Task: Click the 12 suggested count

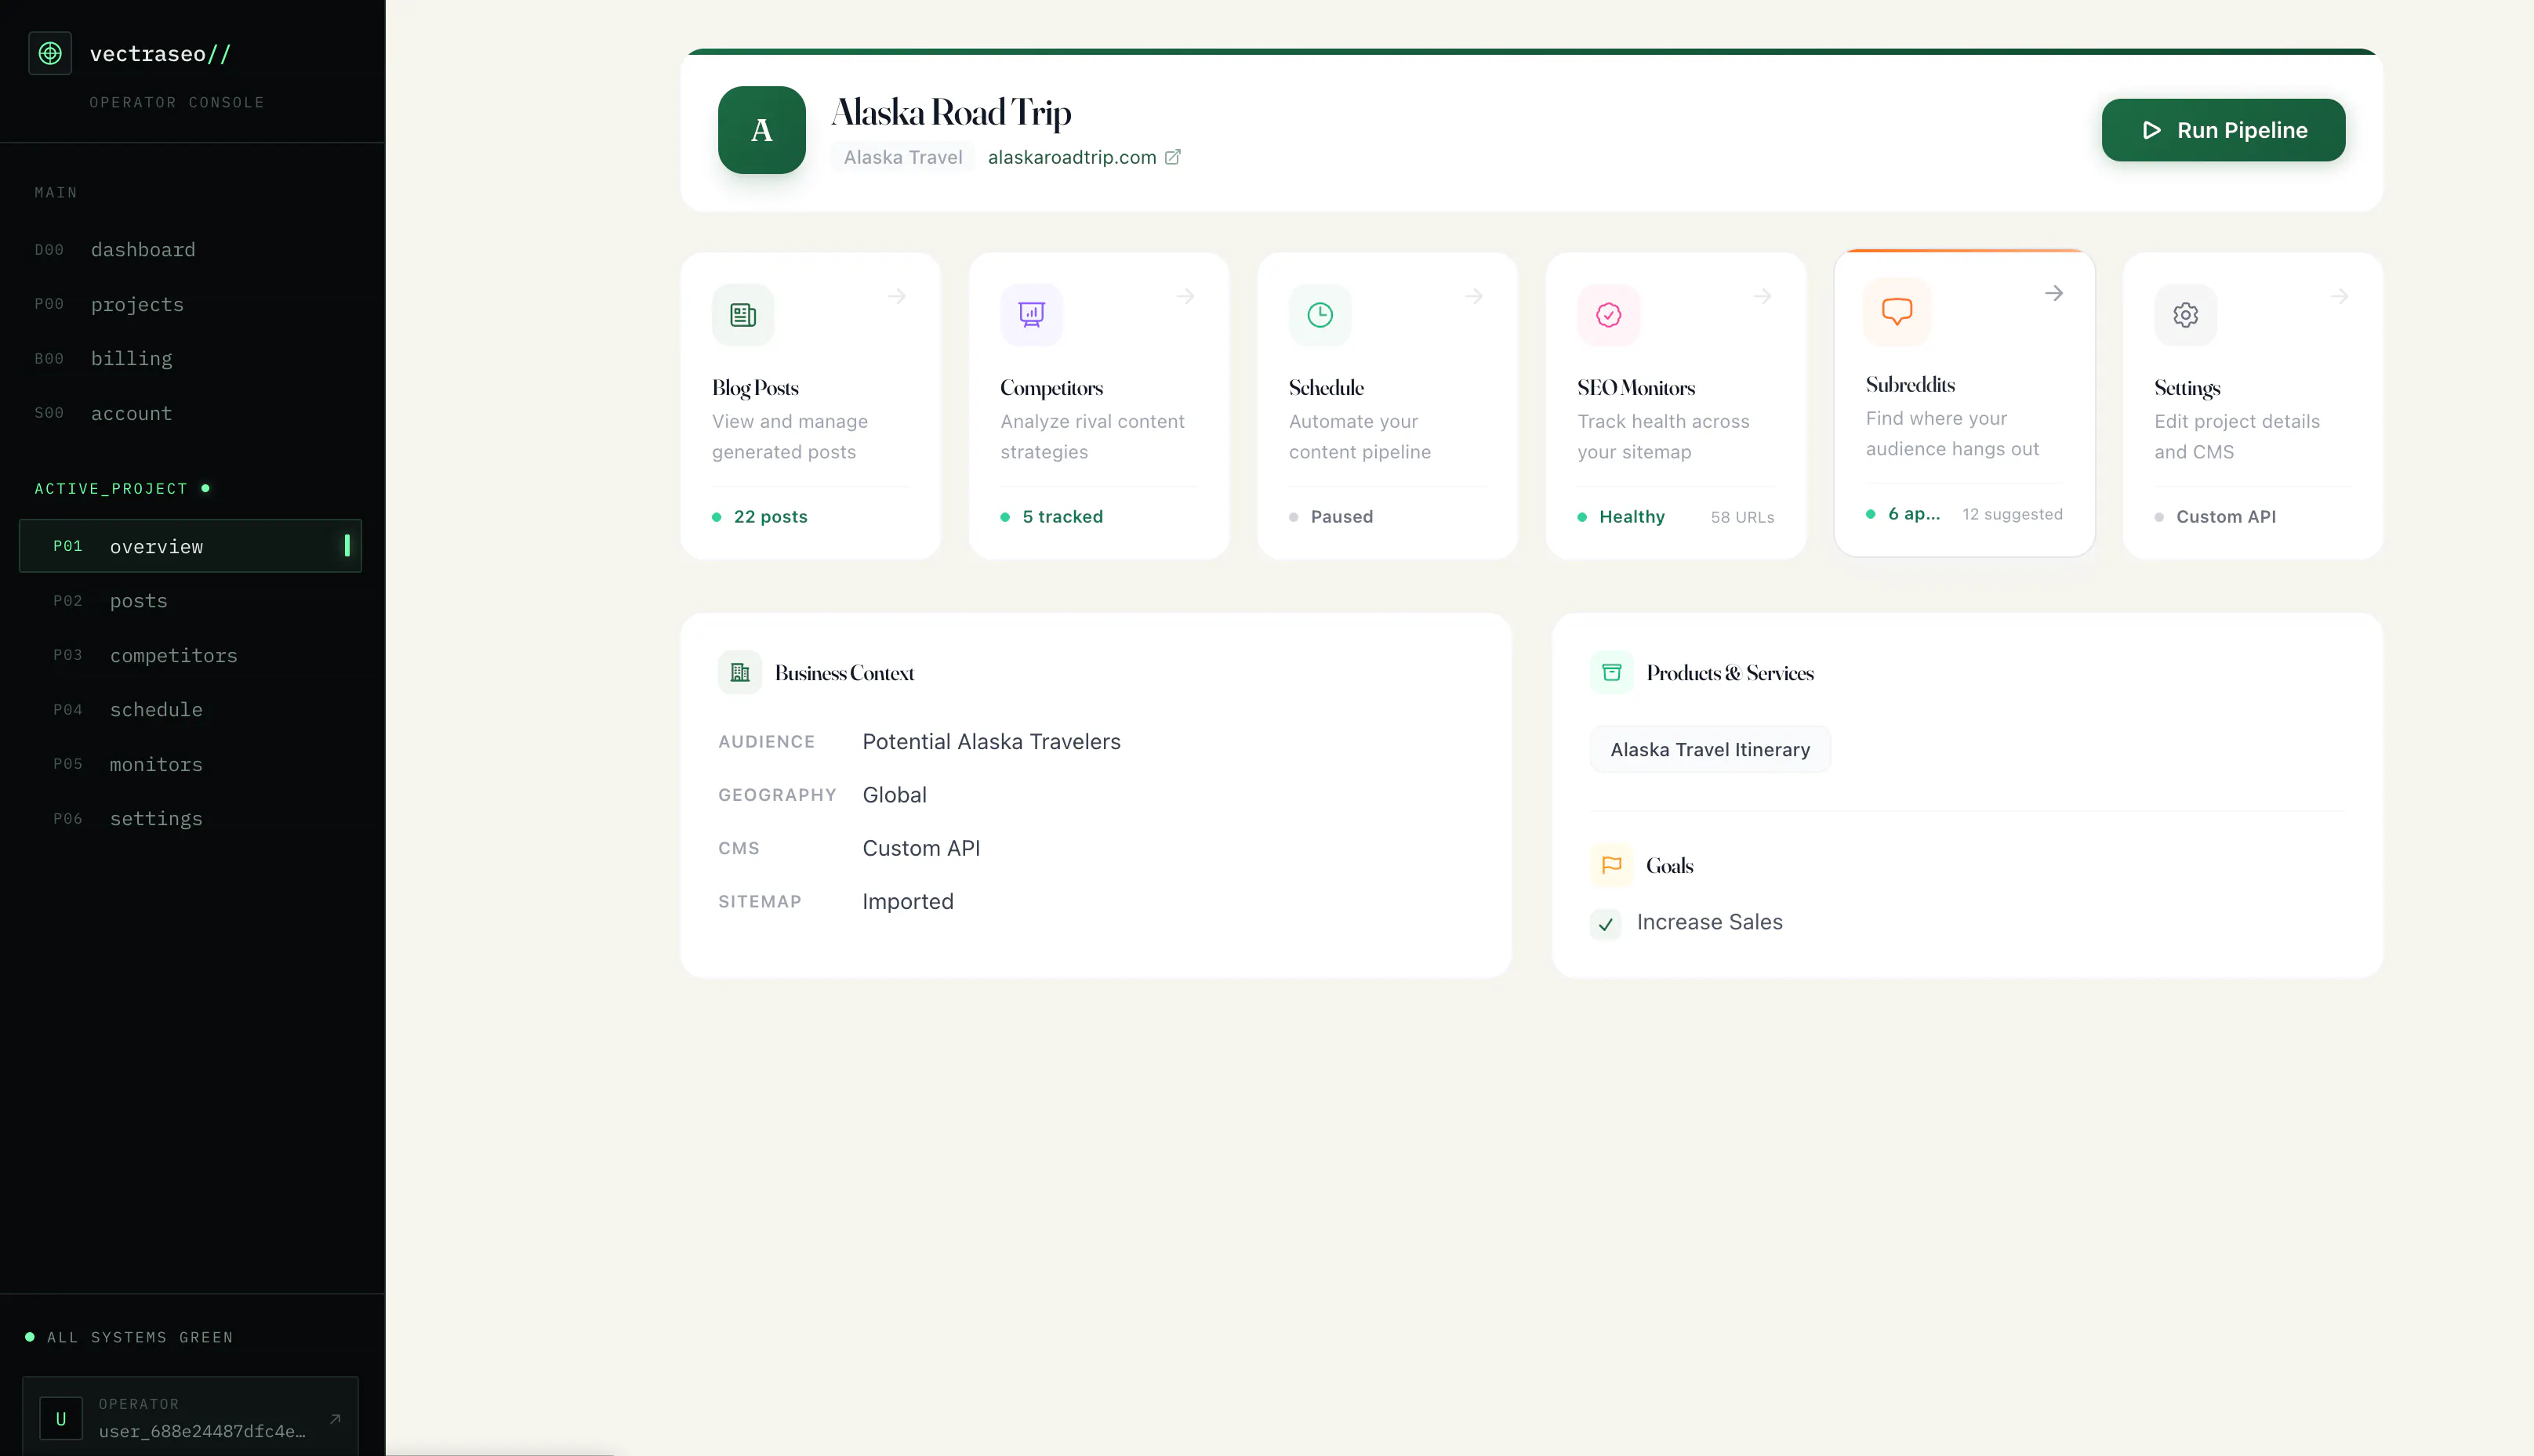Action: (x=2012, y=514)
